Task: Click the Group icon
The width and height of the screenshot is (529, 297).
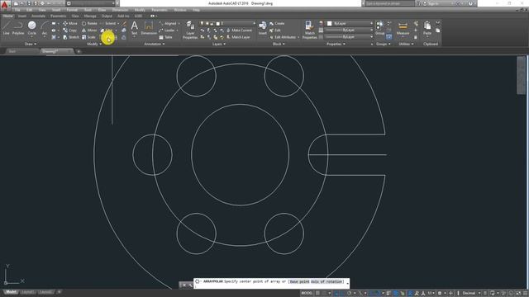Action: click(379, 27)
